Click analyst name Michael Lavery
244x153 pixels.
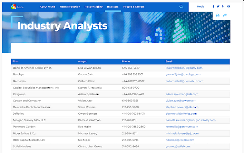tap(88, 133)
